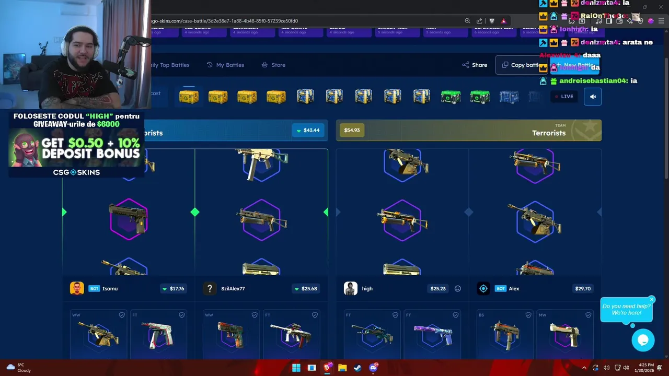The height and width of the screenshot is (376, 669).
Task: Click the SzilAlex77 player name
Action: click(x=233, y=288)
